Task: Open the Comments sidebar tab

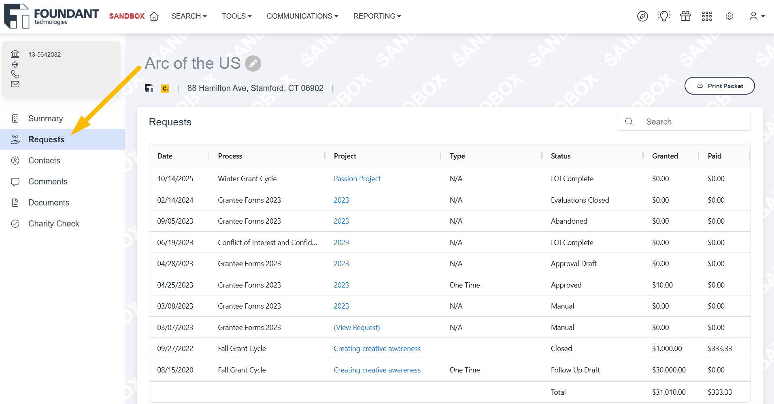Action: click(x=62, y=182)
